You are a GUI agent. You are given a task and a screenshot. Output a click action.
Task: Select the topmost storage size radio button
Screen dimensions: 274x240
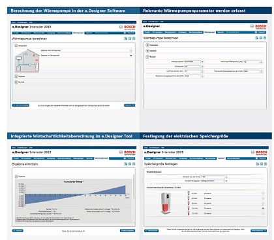(263, 193)
